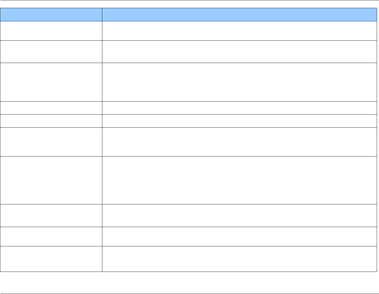The height and width of the screenshot is (294, 379).
Task: Select right cell in first body row
Action: pyautogui.click(x=239, y=31)
